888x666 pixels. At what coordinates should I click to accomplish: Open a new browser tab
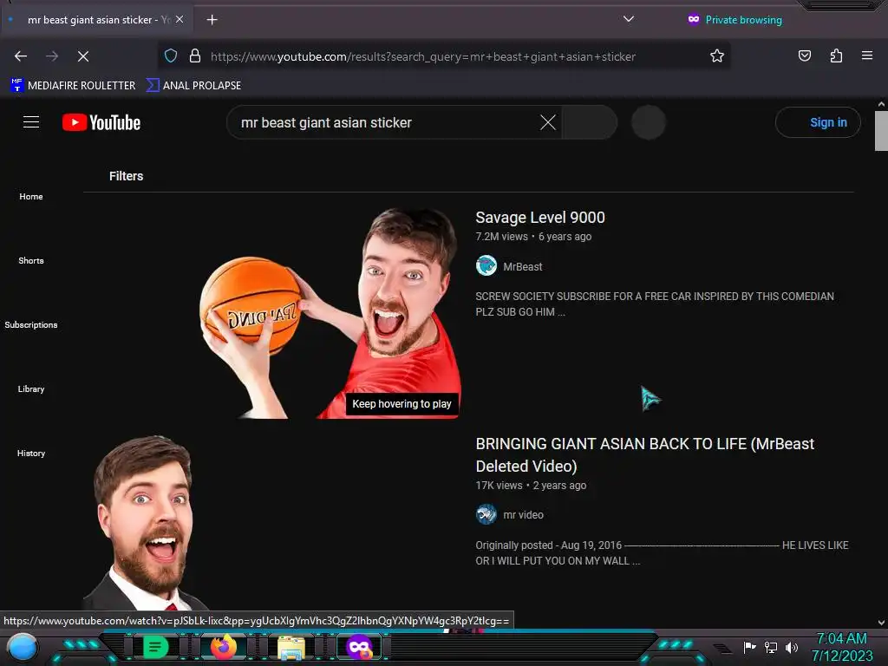click(x=212, y=20)
